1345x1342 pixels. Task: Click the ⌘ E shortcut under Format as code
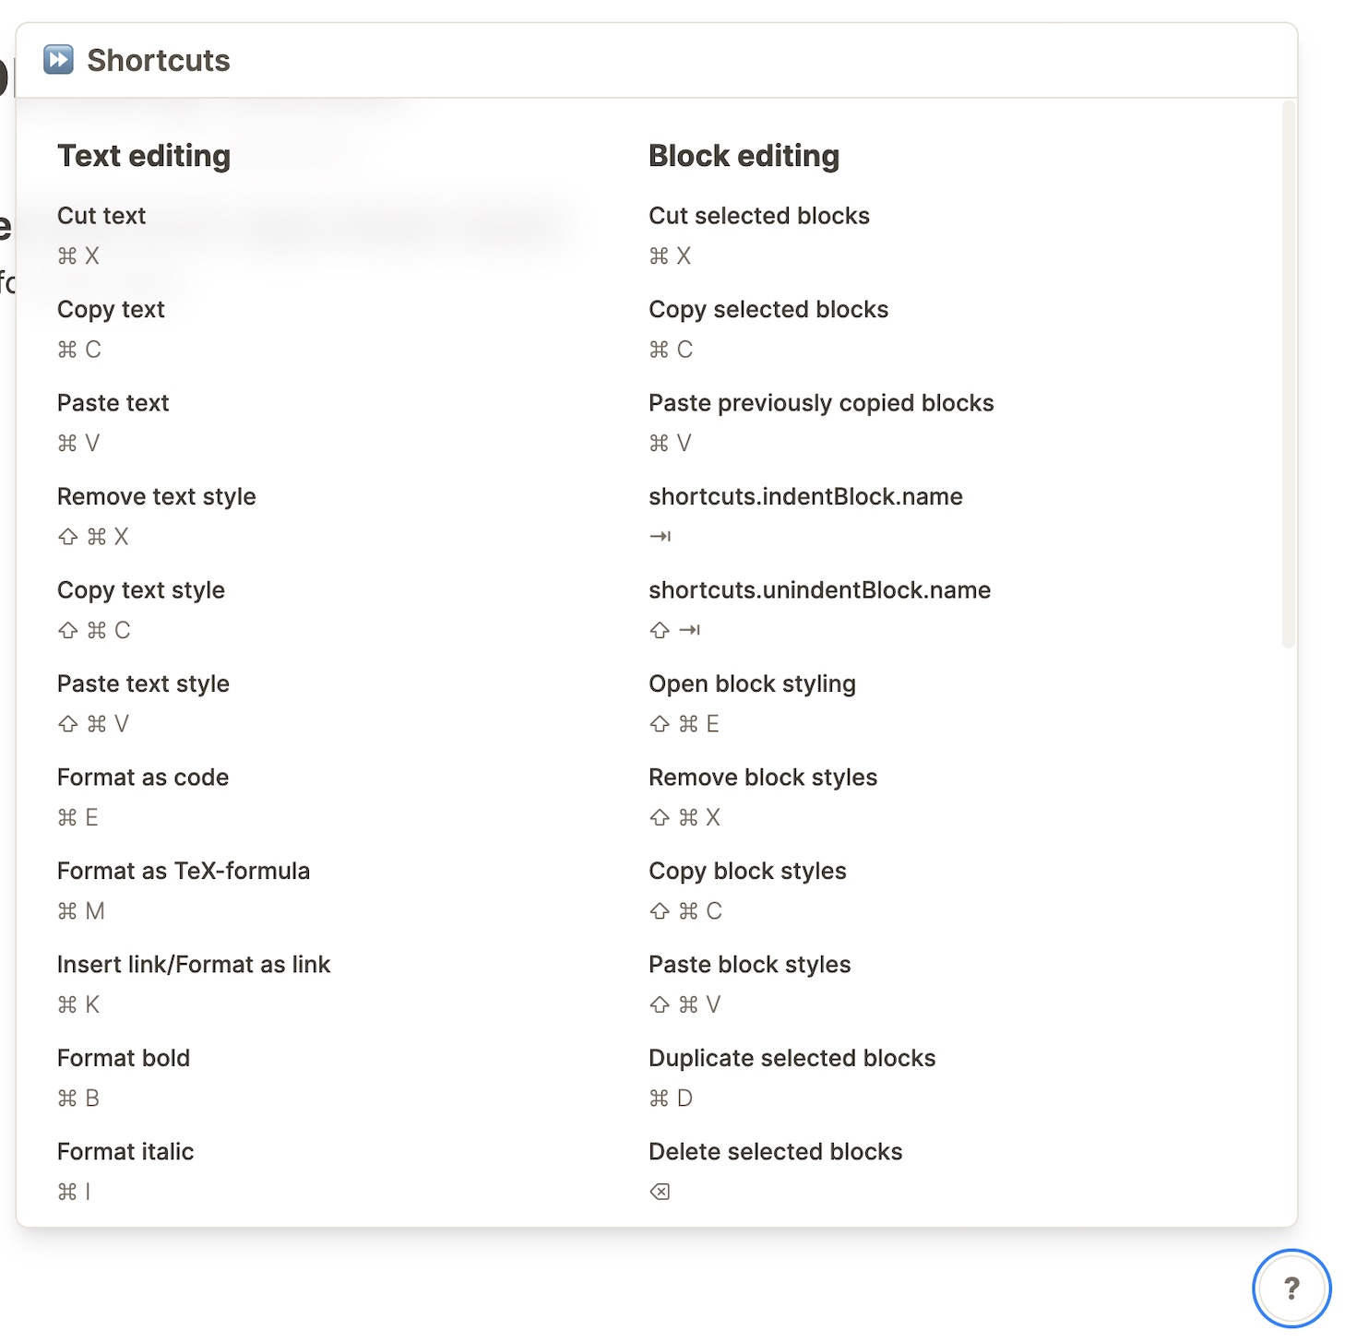(x=78, y=818)
